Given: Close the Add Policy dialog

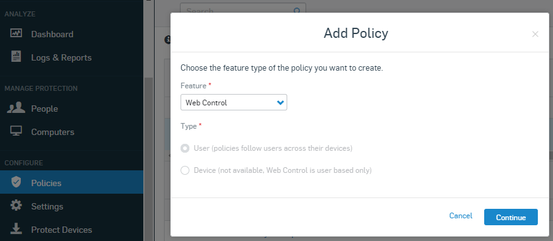Looking at the screenshot, I should tap(535, 34).
